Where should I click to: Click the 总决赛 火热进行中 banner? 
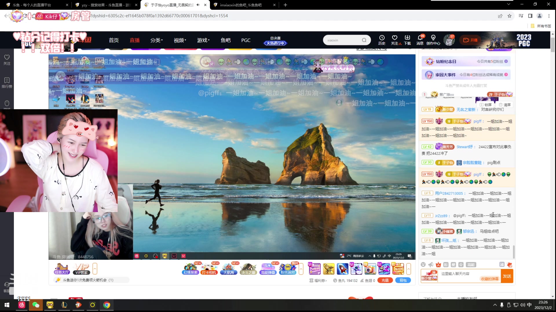(275, 41)
